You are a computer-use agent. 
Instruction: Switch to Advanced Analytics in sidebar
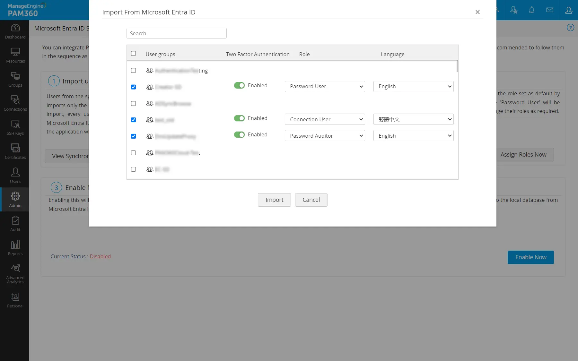15,274
